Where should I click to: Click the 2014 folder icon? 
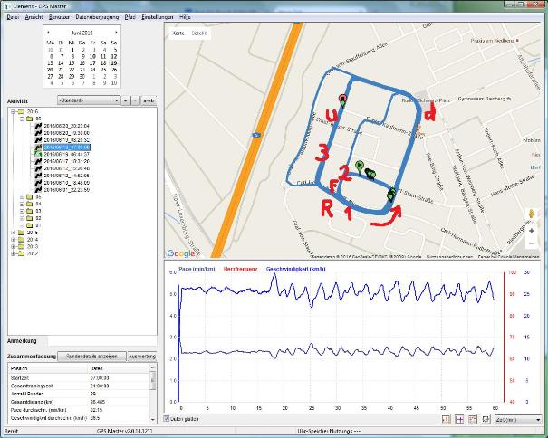tap(22, 240)
